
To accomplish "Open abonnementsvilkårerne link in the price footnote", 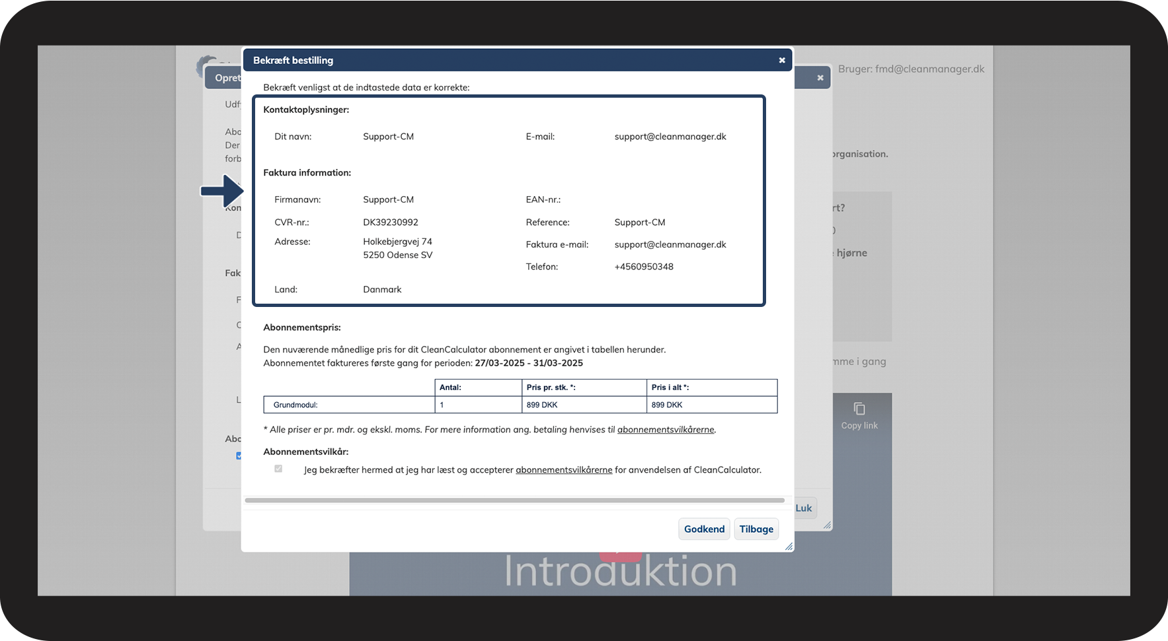I will click(665, 430).
